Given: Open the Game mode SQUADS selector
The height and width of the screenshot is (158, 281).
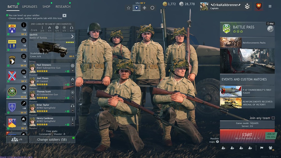Looking at the screenshot, I should tap(247, 125).
